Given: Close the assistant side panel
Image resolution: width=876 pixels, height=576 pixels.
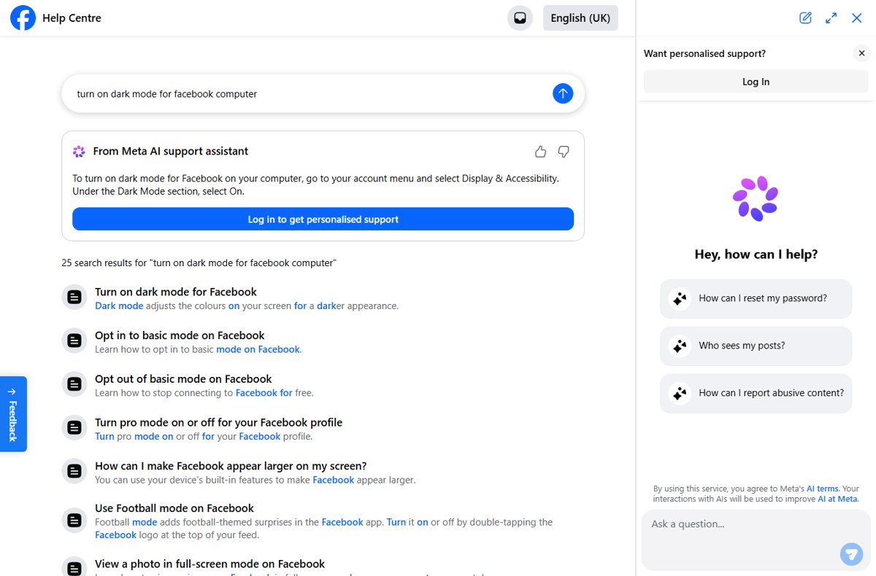Looking at the screenshot, I should pos(857,18).
